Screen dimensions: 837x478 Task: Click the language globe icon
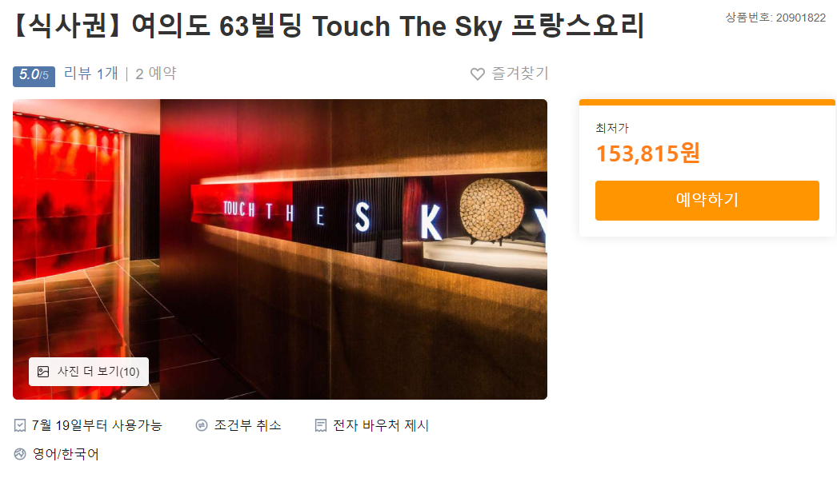(20, 454)
